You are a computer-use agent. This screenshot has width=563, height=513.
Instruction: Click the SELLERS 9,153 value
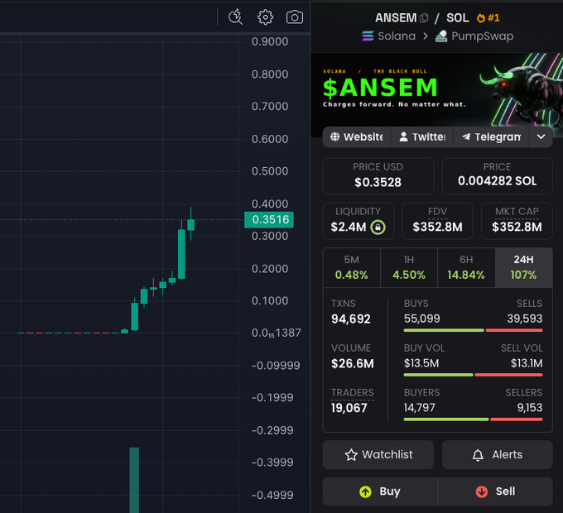pos(530,408)
